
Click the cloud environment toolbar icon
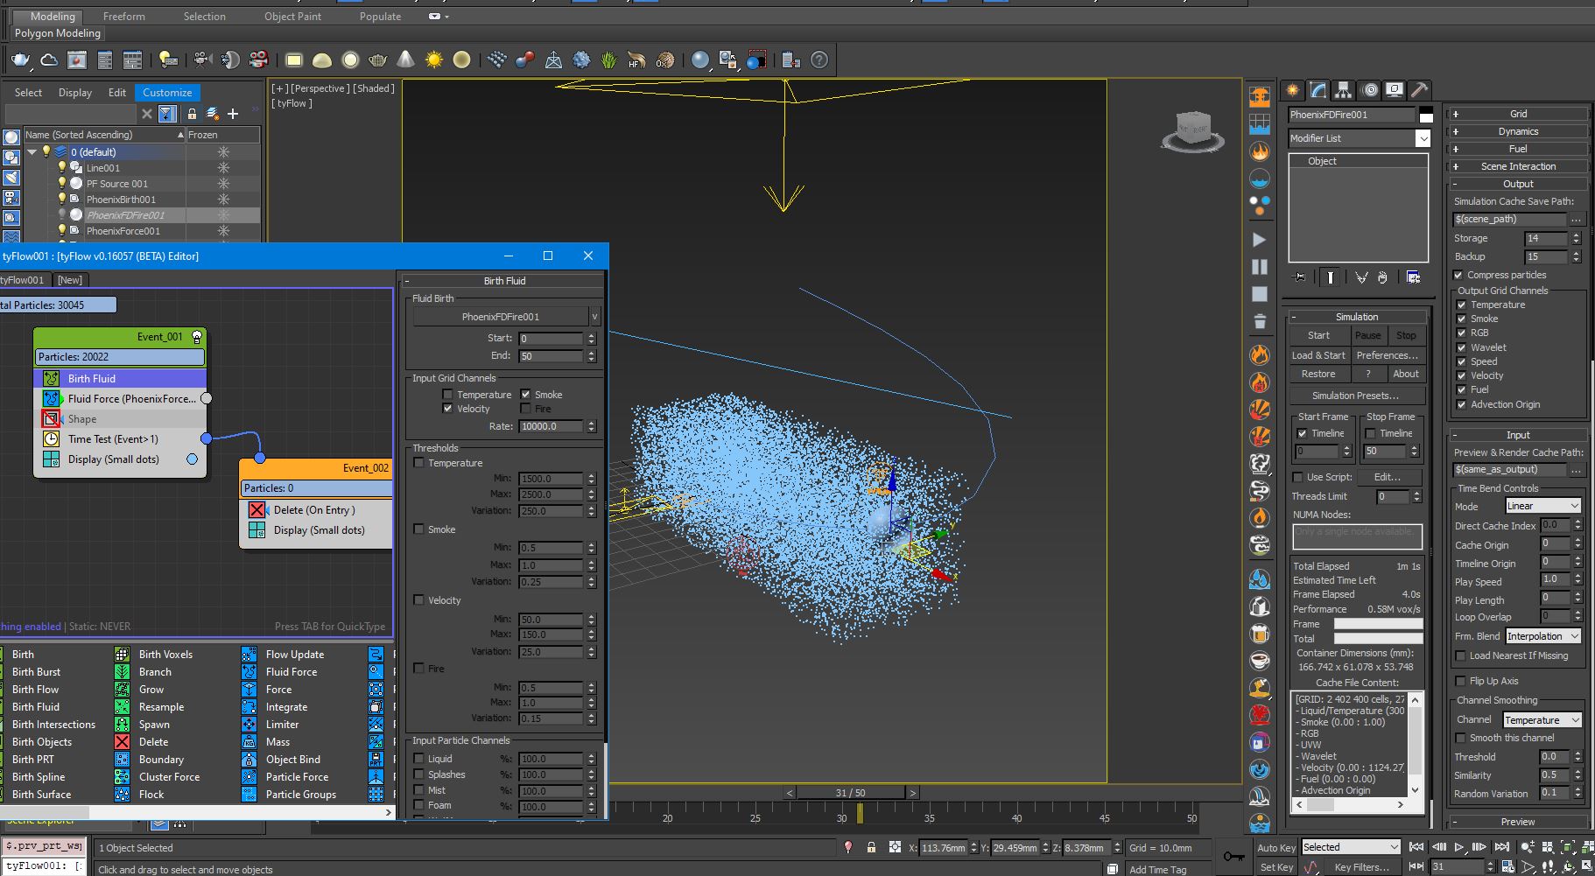click(49, 60)
